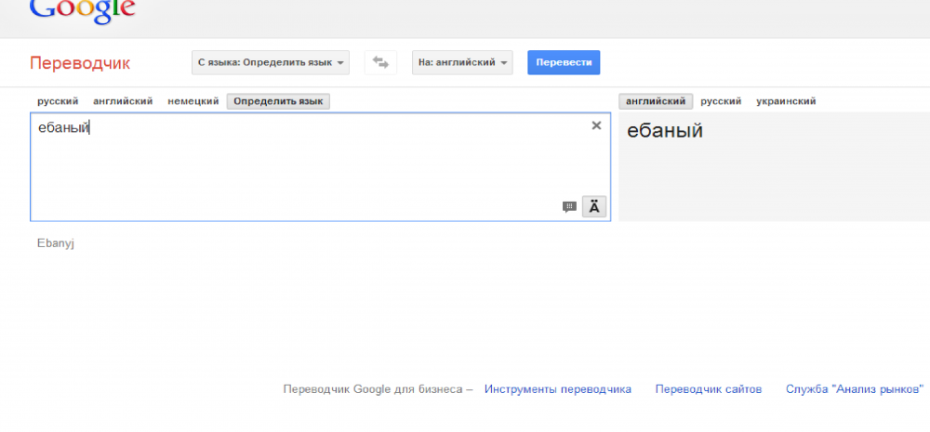Screen dimensions: 930x432
Task: Switch target language to украинский
Action: click(786, 101)
